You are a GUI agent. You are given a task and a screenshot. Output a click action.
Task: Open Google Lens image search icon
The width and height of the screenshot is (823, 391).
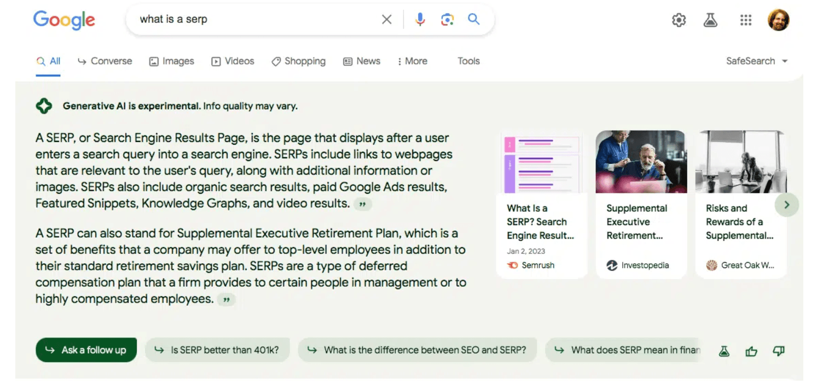click(x=447, y=20)
